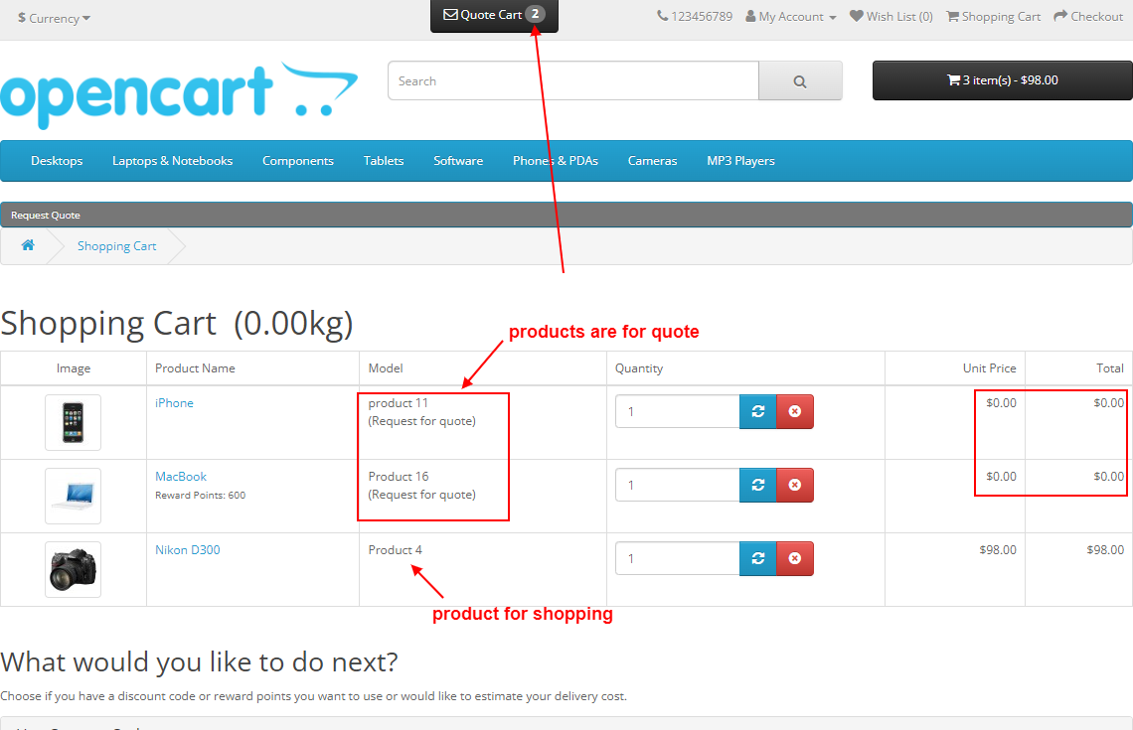Expand the My Account dropdown
Screen dimensions: 1133x730
(x=789, y=16)
